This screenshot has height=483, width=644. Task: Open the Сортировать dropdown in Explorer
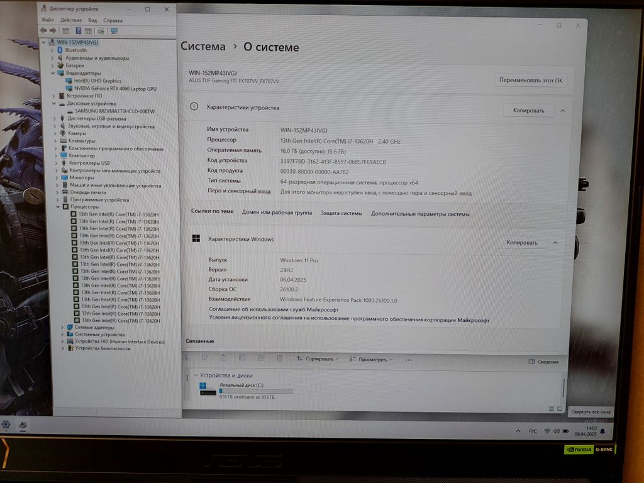coord(318,359)
